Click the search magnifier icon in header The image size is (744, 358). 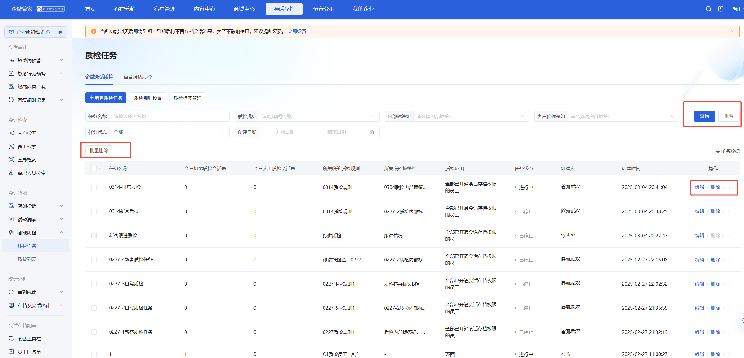tap(708, 9)
